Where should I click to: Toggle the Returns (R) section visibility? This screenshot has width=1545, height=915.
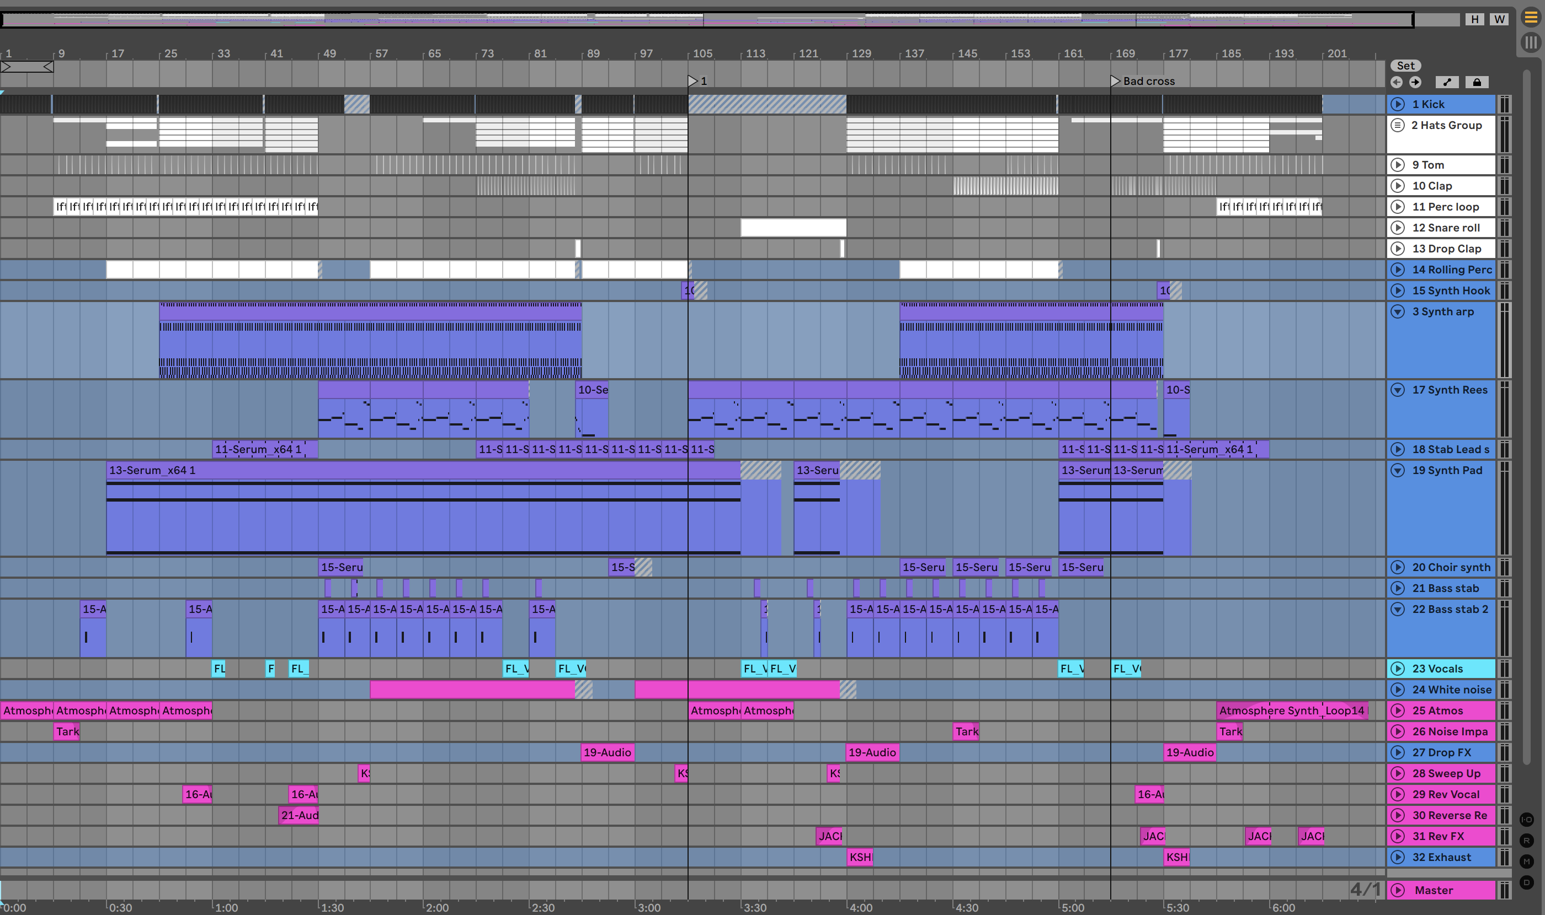point(1526,841)
